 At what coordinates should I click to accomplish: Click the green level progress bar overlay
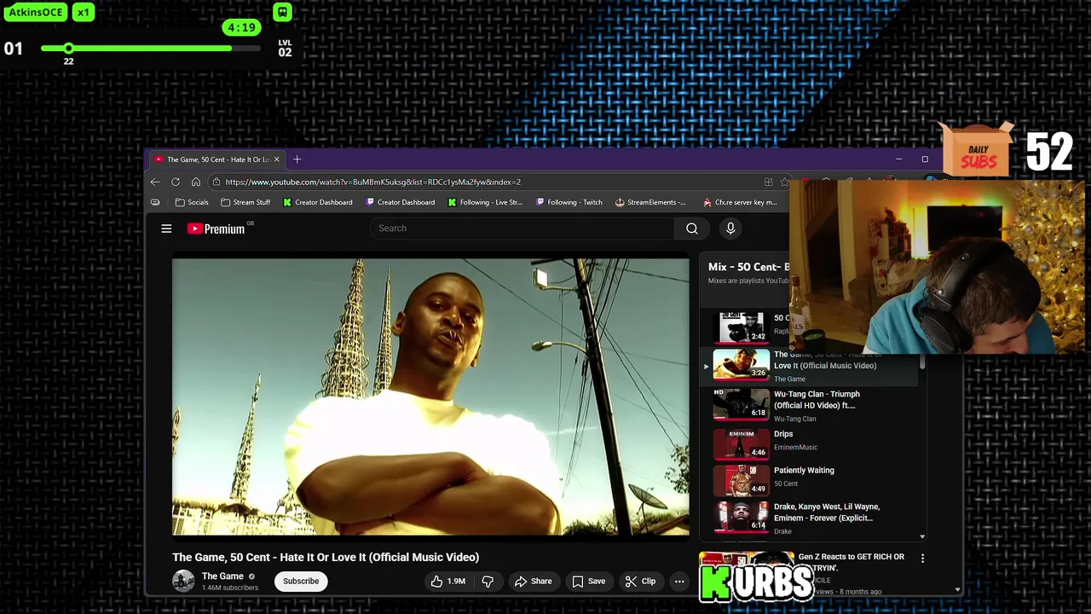coord(150,49)
